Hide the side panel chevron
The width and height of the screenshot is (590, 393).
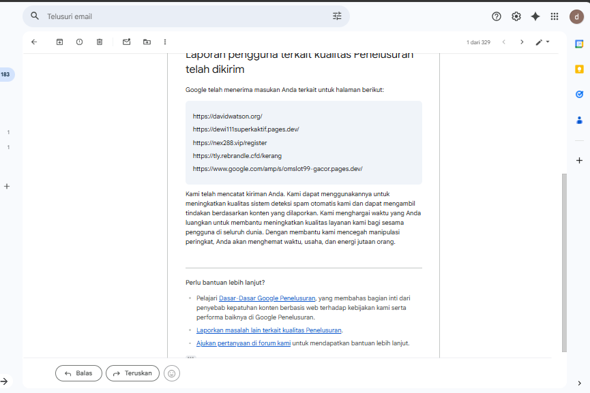(x=579, y=383)
